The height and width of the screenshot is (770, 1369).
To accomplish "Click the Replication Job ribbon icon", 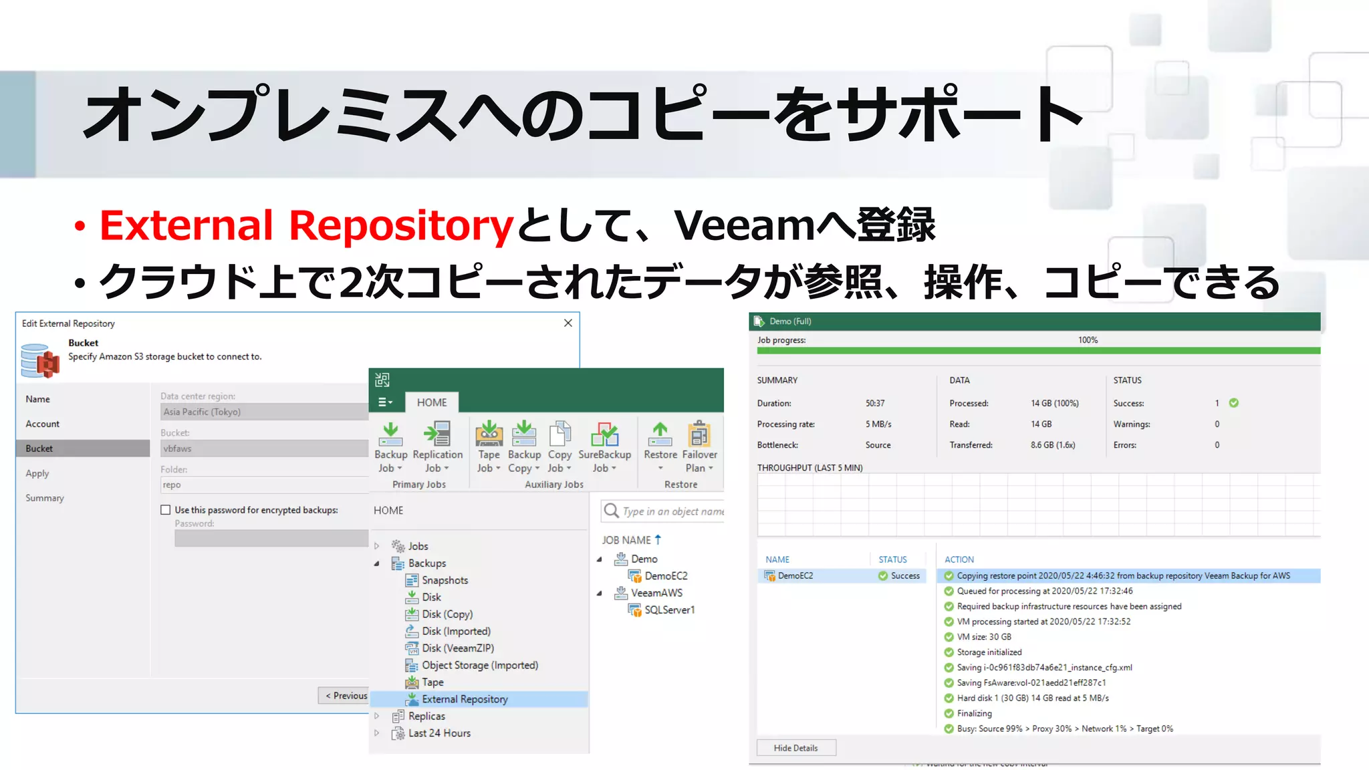I will pyautogui.click(x=437, y=434).
